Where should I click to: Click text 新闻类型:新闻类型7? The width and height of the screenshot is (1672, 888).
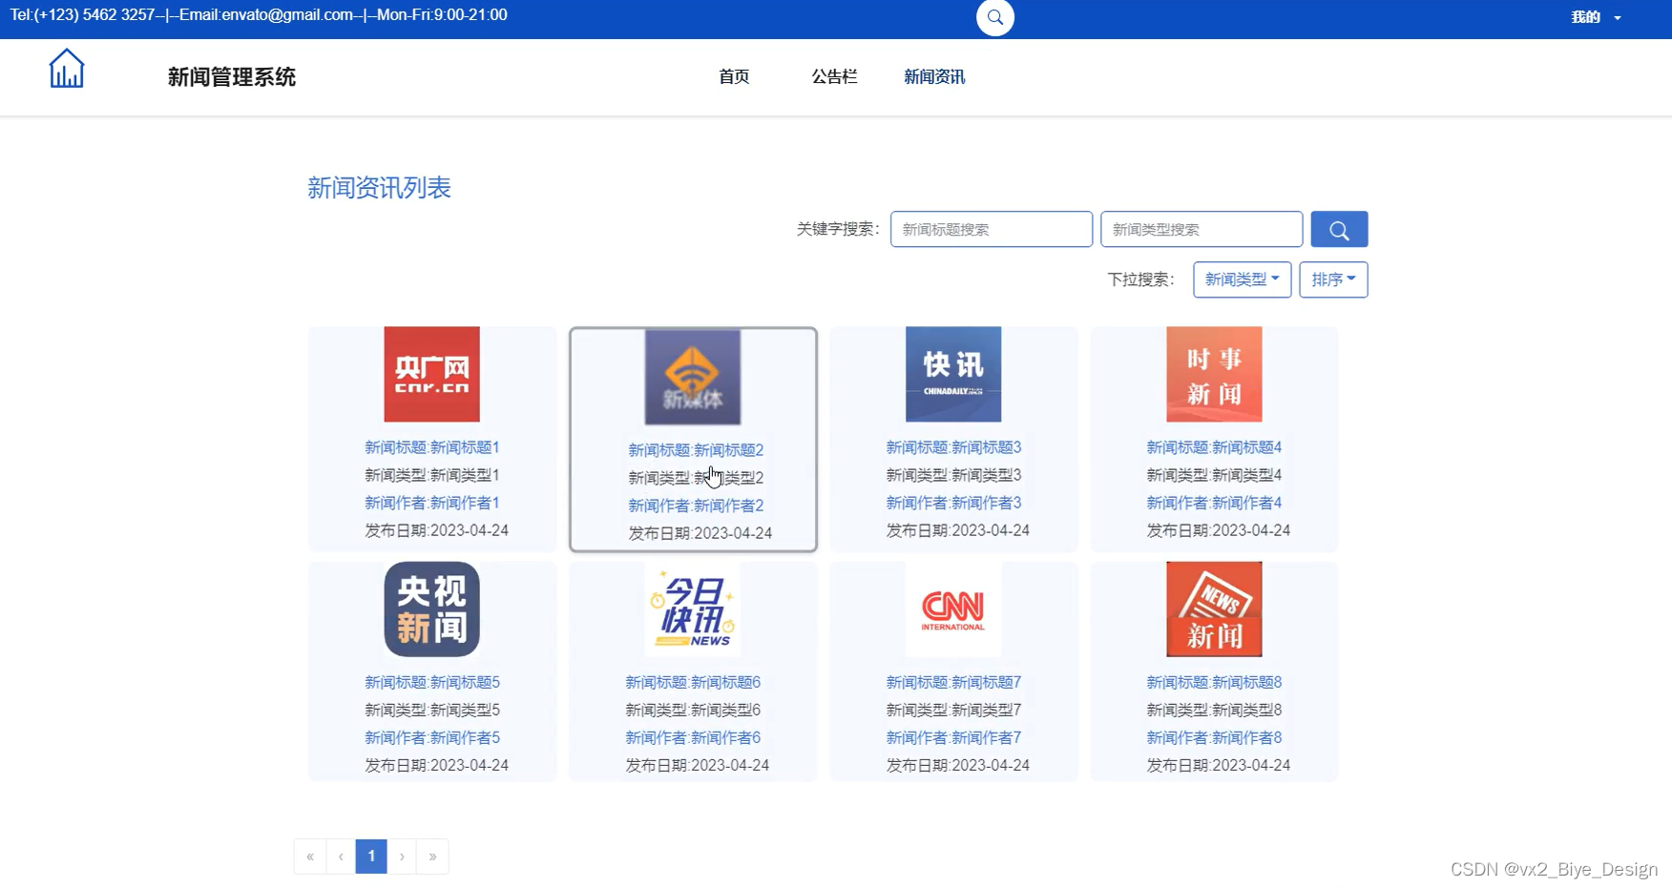(x=953, y=710)
